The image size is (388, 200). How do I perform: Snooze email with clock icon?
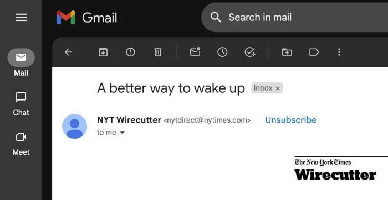[x=222, y=52]
